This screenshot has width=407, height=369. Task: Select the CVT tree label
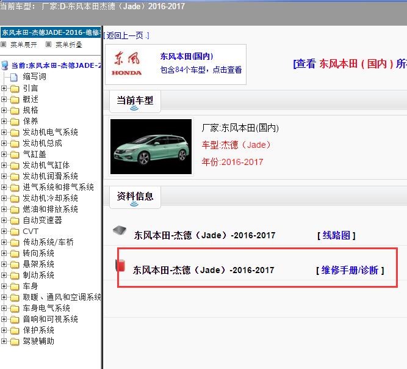[x=31, y=232]
